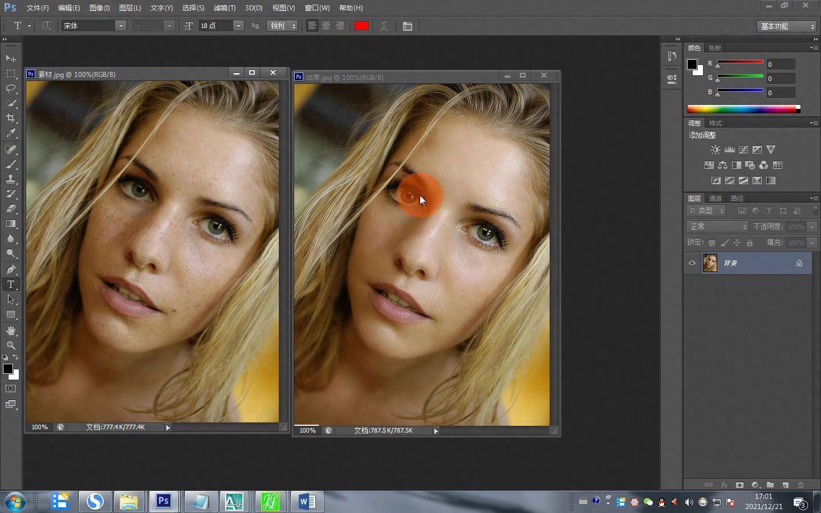Image resolution: width=821 pixels, height=513 pixels.
Task: Select the Crop tool
Action: [x=11, y=118]
